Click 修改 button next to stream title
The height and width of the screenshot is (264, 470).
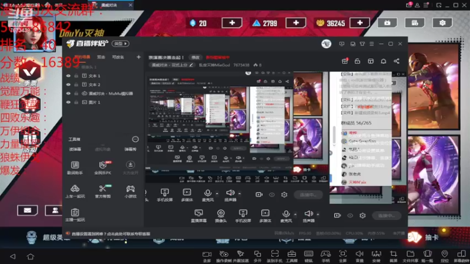click(x=196, y=57)
